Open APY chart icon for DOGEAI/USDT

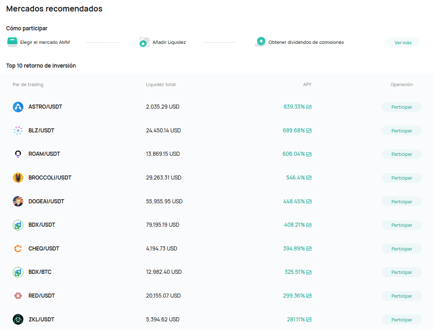pyautogui.click(x=309, y=201)
